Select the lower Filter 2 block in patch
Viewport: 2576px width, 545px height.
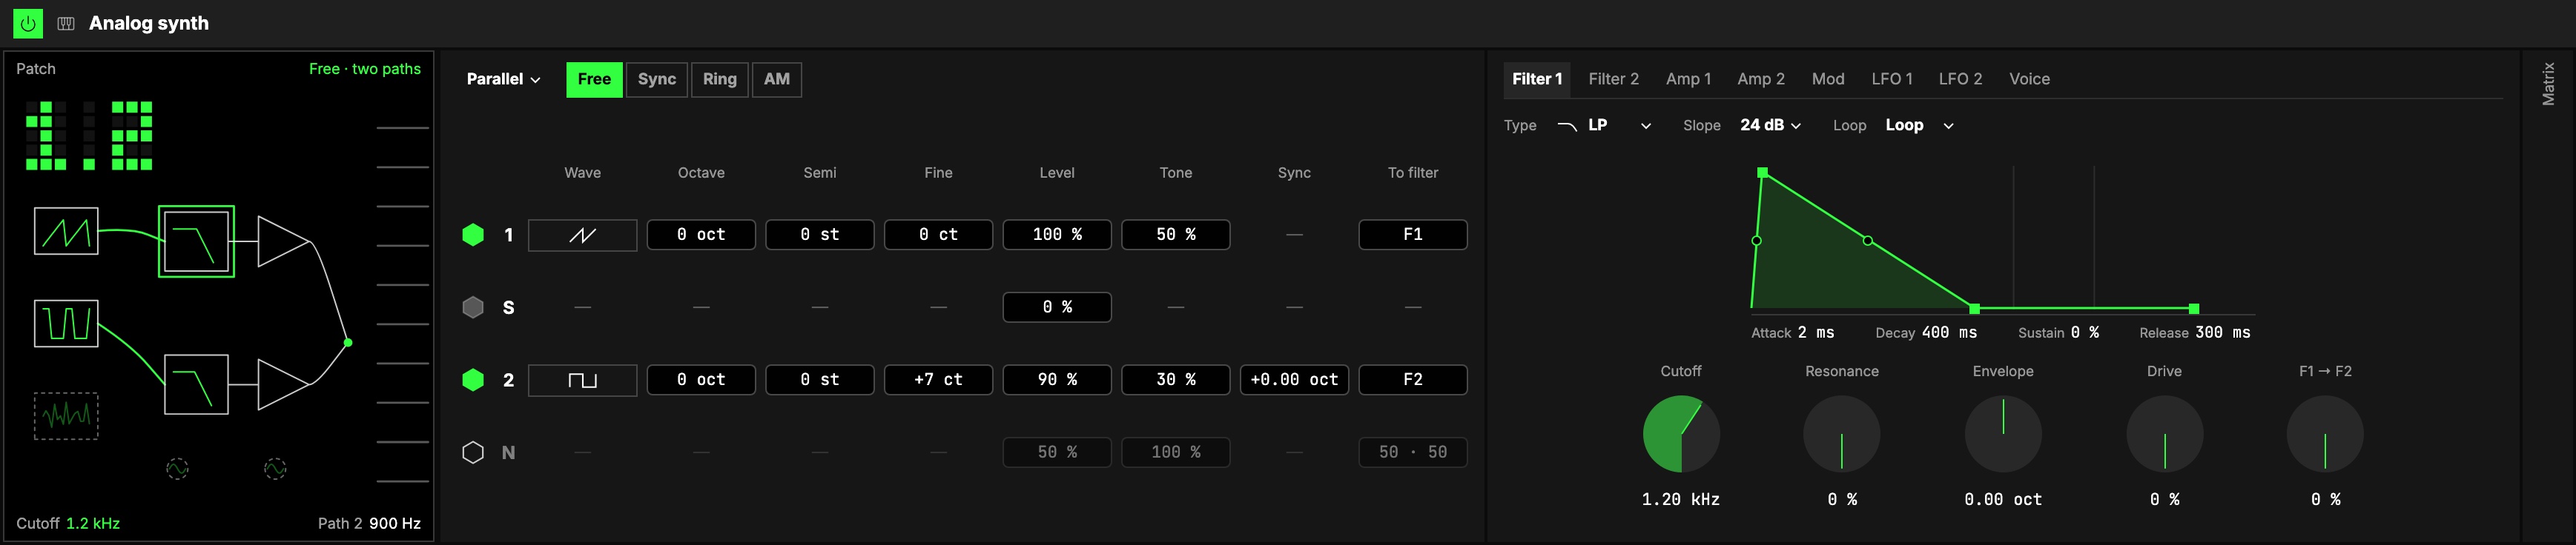pos(196,384)
